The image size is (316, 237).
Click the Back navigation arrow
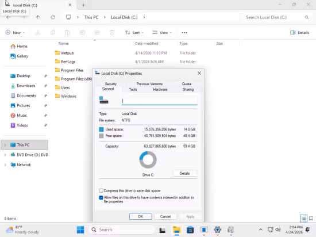[x=8, y=17]
